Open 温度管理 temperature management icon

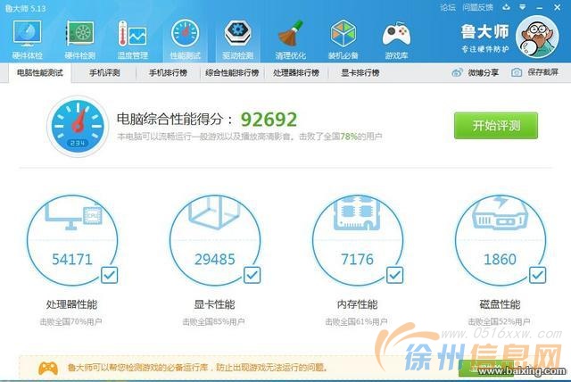[x=132, y=34]
